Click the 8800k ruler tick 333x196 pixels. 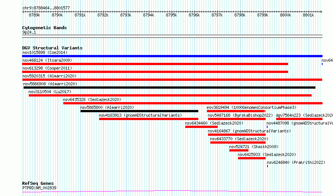[285, 15]
